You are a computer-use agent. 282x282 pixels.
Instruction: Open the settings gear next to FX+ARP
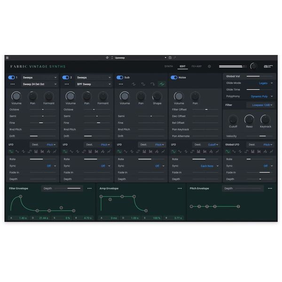(209, 66)
